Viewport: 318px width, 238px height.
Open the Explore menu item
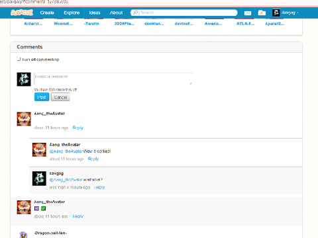coord(72,13)
